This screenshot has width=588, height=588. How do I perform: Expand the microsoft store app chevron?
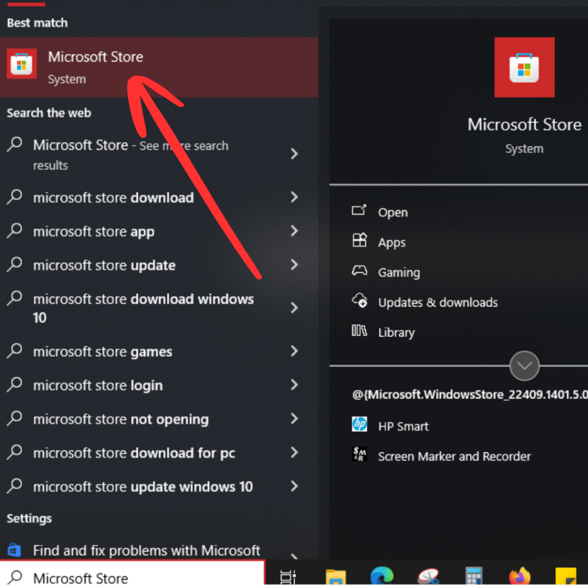[x=295, y=231]
